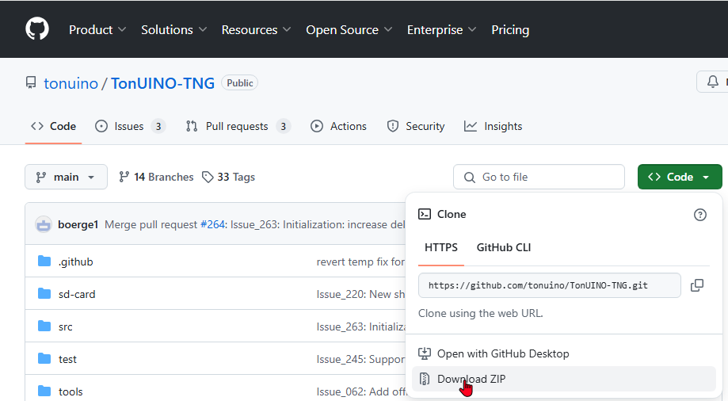Screen dimensions: 728x401
Task: Click the clone URL text field
Action: (x=550, y=285)
